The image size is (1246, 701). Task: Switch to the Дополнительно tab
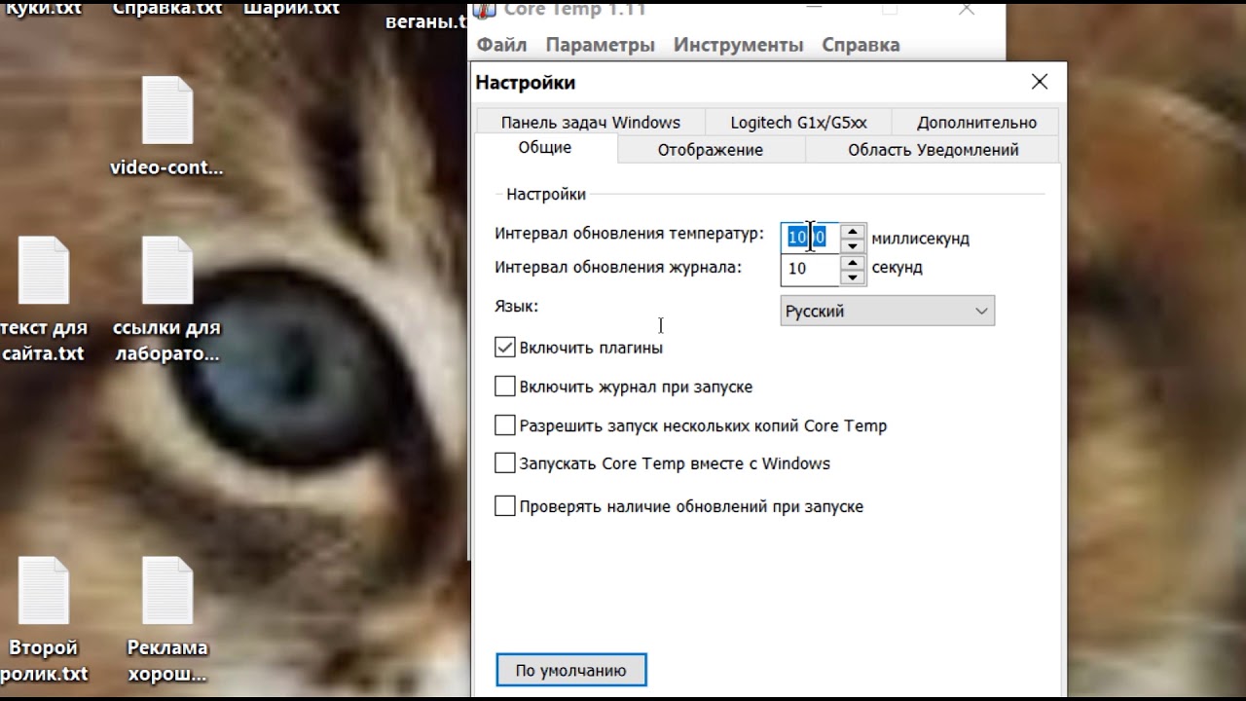point(976,123)
